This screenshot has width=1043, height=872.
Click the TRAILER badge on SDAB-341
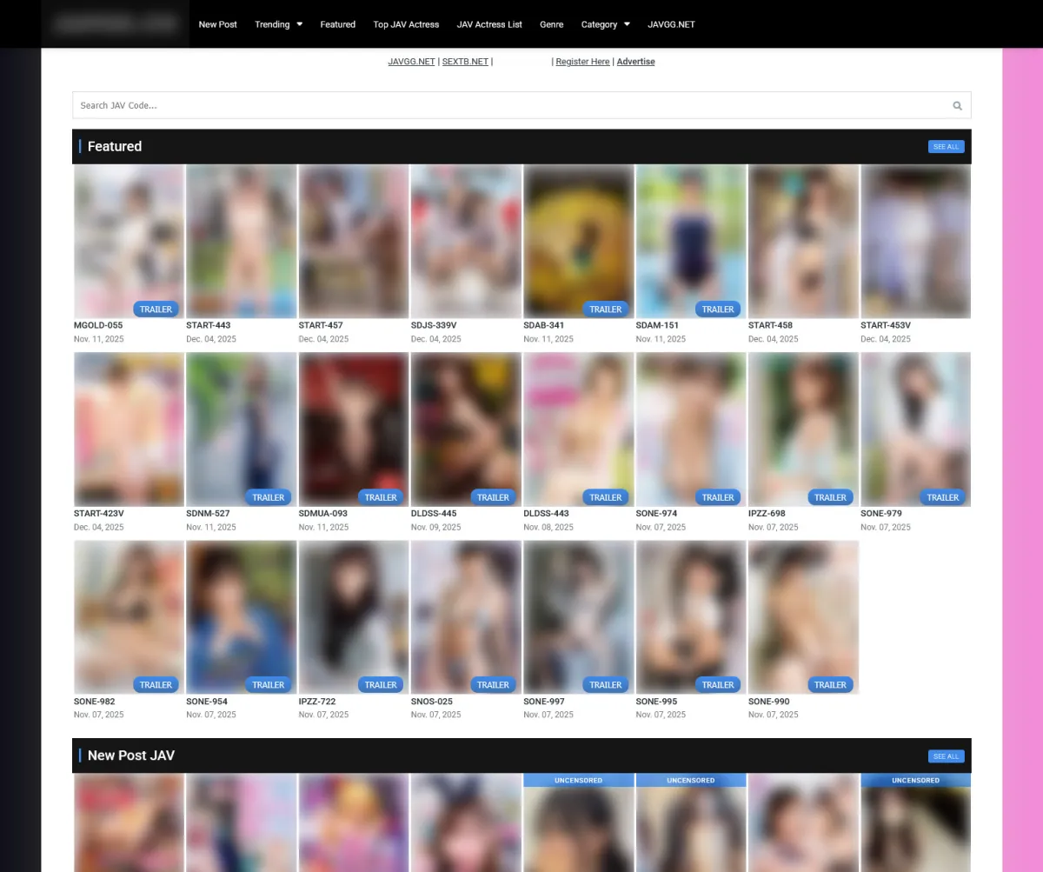[605, 310]
